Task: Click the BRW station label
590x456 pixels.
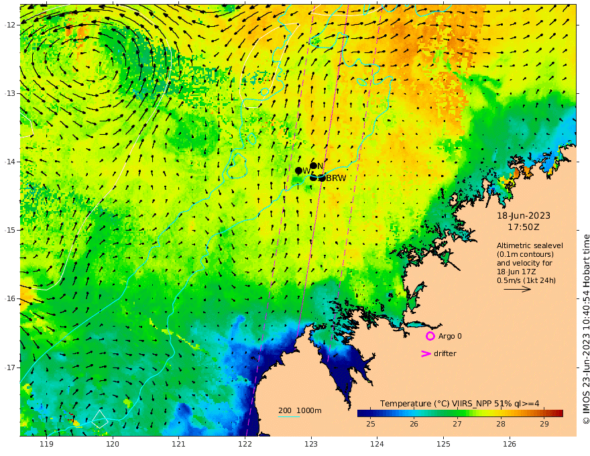Action: coord(336,178)
